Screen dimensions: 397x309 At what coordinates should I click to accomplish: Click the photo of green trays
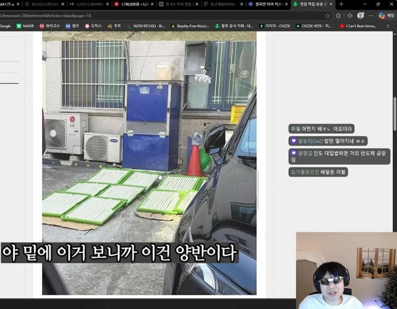point(149,163)
